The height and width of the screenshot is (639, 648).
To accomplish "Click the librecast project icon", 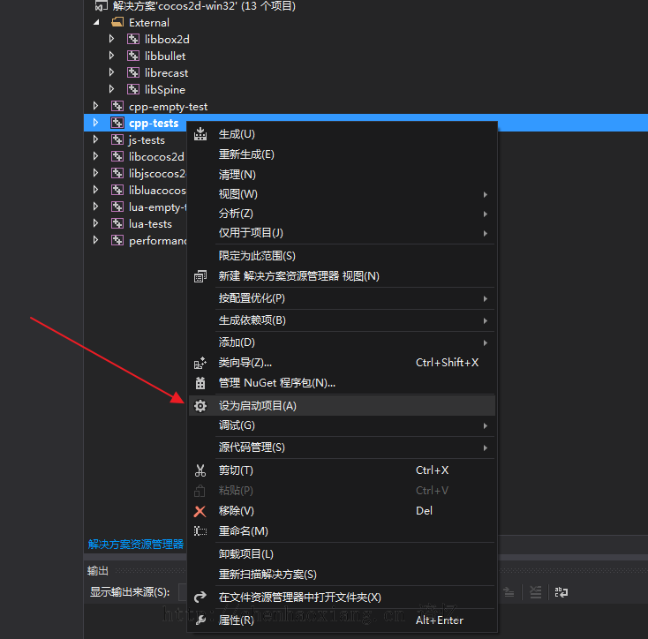I will [x=133, y=72].
